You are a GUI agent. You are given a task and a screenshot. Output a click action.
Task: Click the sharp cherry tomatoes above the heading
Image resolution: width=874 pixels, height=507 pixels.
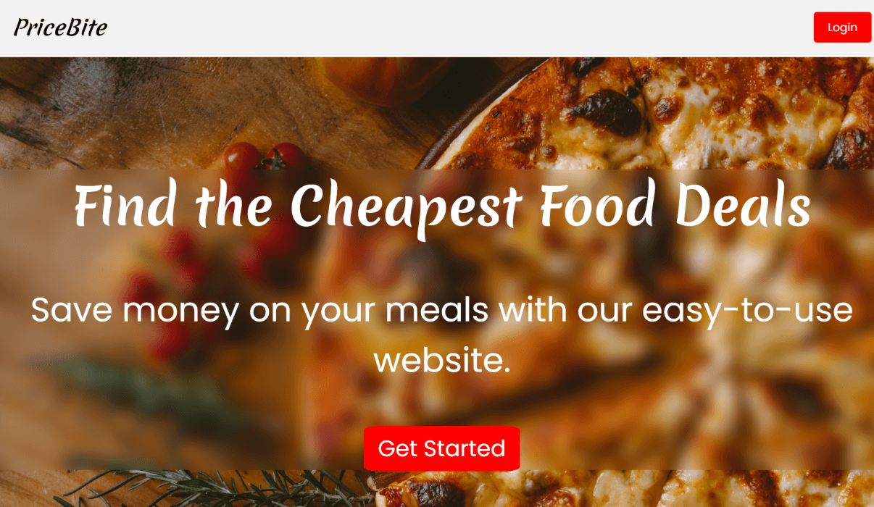click(x=266, y=156)
